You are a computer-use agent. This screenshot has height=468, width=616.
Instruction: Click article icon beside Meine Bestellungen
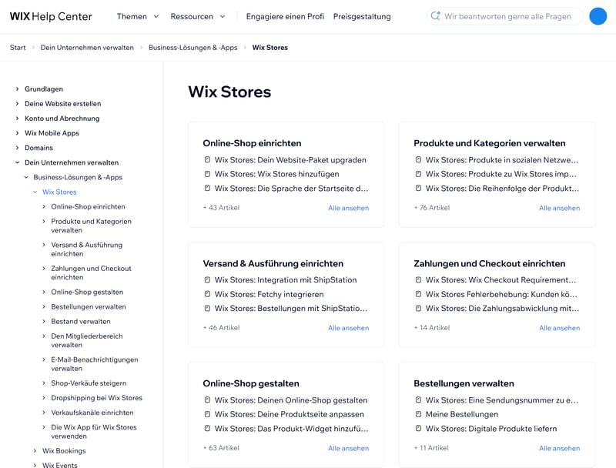tap(418, 414)
